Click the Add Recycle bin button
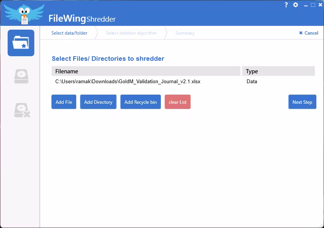The height and width of the screenshot is (228, 324). tap(141, 102)
